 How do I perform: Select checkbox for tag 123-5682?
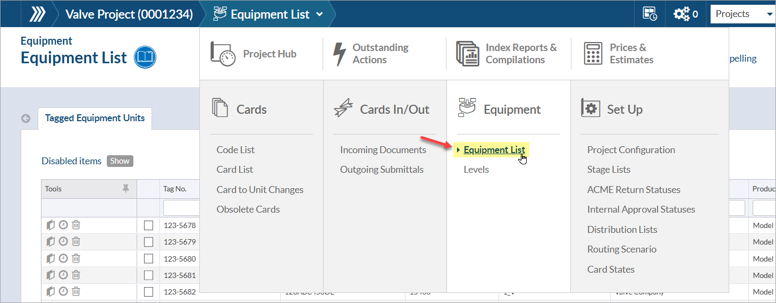click(x=149, y=292)
